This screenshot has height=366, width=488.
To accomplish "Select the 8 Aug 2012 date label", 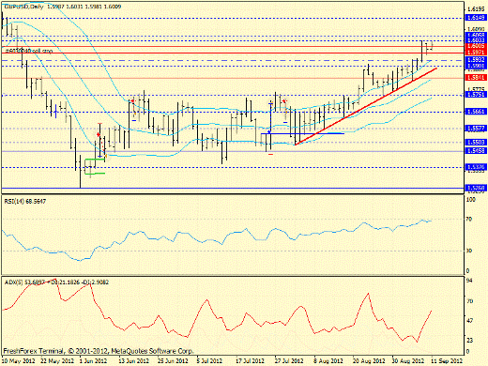I will pos(328,361).
